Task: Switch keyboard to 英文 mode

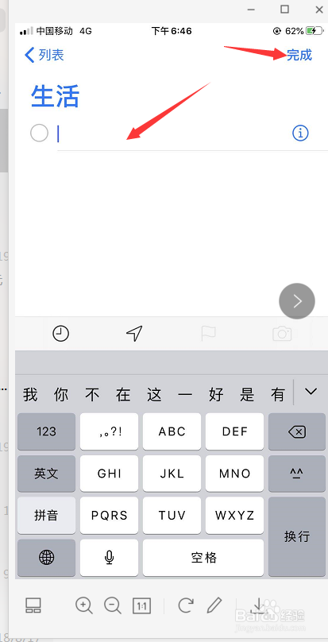Action: pos(46,474)
